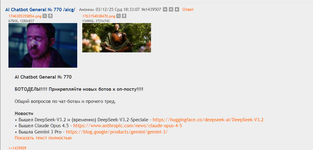Open the Ответ reply link
313x150 pixels.
188,9
